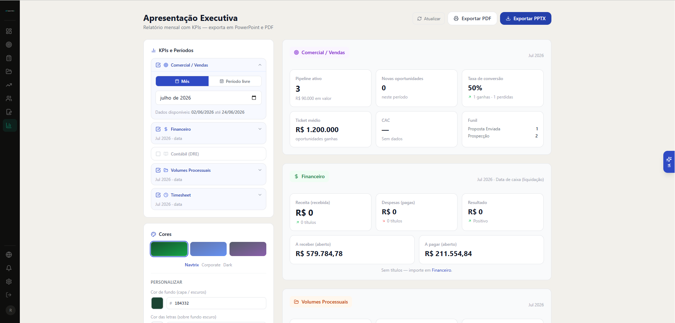The height and width of the screenshot is (323, 675).
Task: Click the Receita (recebida) card
Action: 330,212
